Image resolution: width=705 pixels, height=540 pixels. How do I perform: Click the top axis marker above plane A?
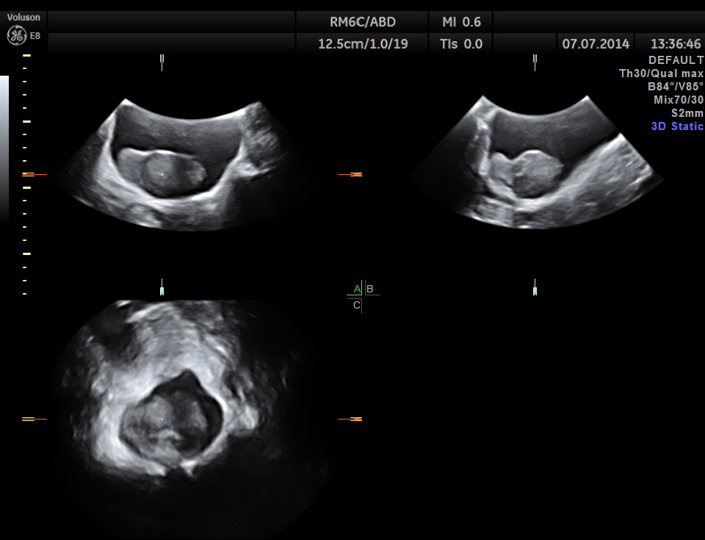[162, 62]
